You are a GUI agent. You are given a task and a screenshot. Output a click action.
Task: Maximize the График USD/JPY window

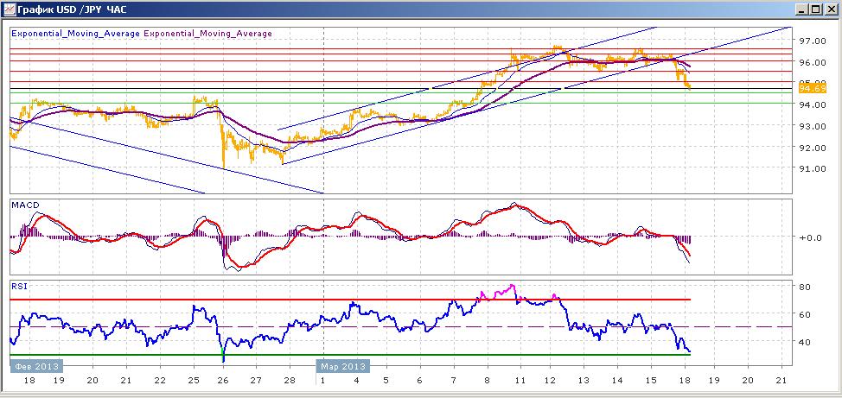pyautogui.click(x=816, y=9)
